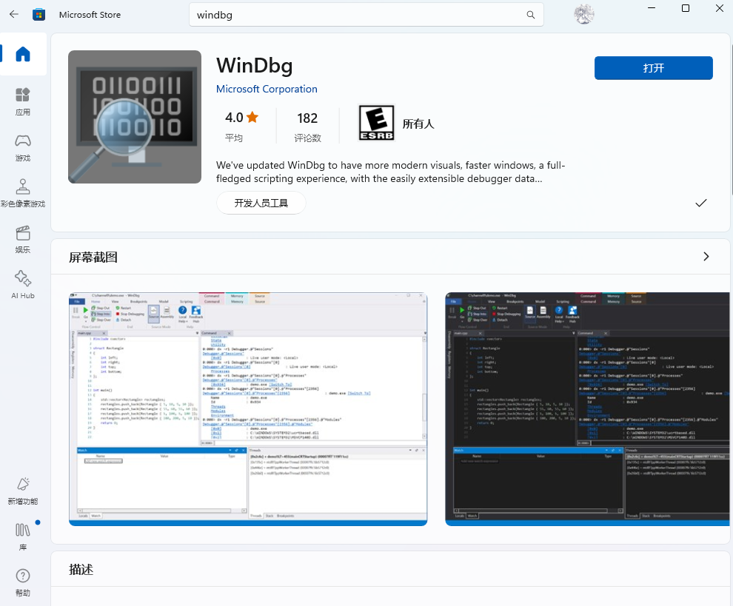The image size is (733, 606).
Task: Open the light theme WinDbg screenshot
Action: coord(248,409)
